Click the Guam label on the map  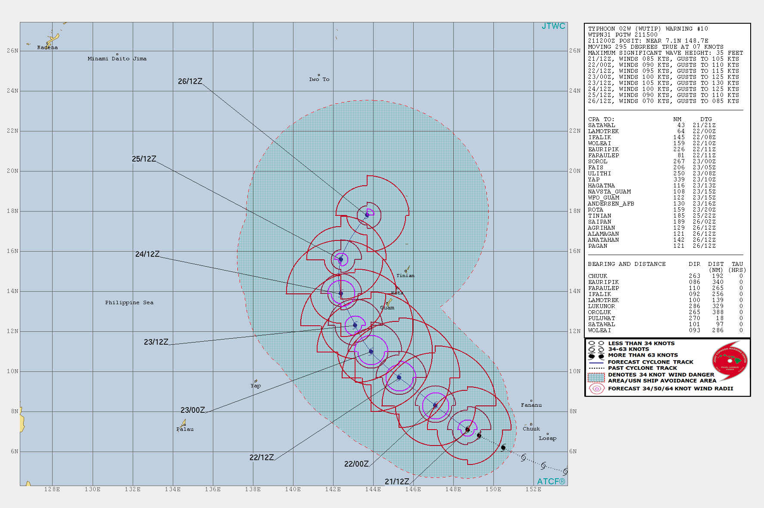(387, 308)
